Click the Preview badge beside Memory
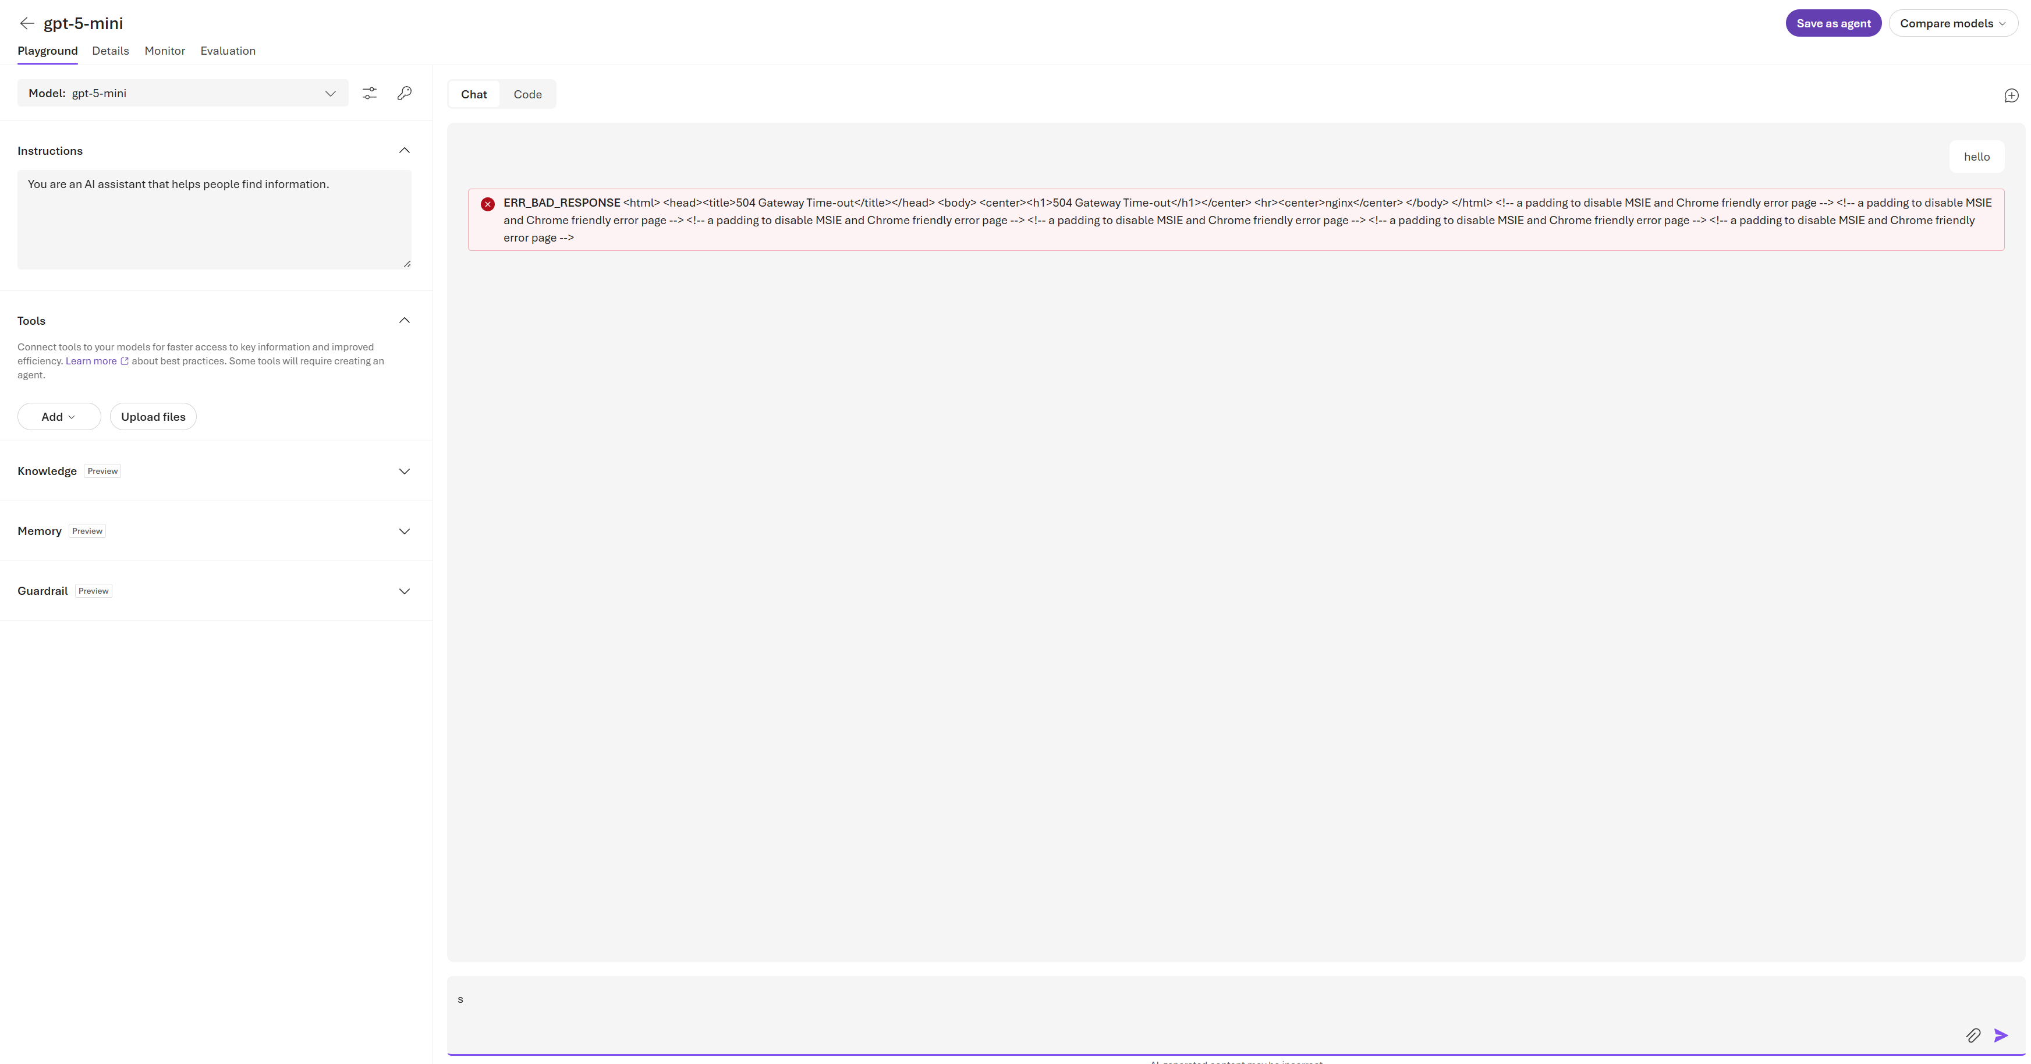Viewport: 2031px width, 1064px height. click(87, 531)
